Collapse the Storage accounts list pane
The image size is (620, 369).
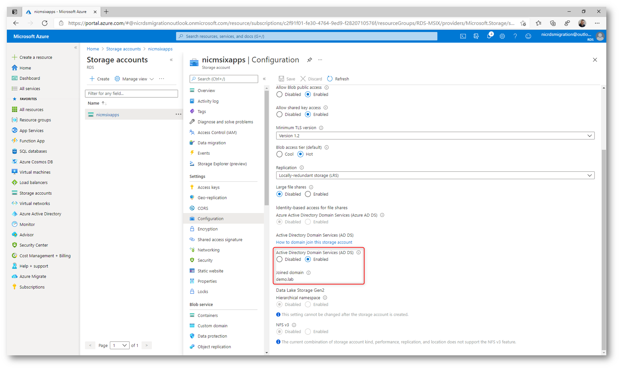click(171, 60)
